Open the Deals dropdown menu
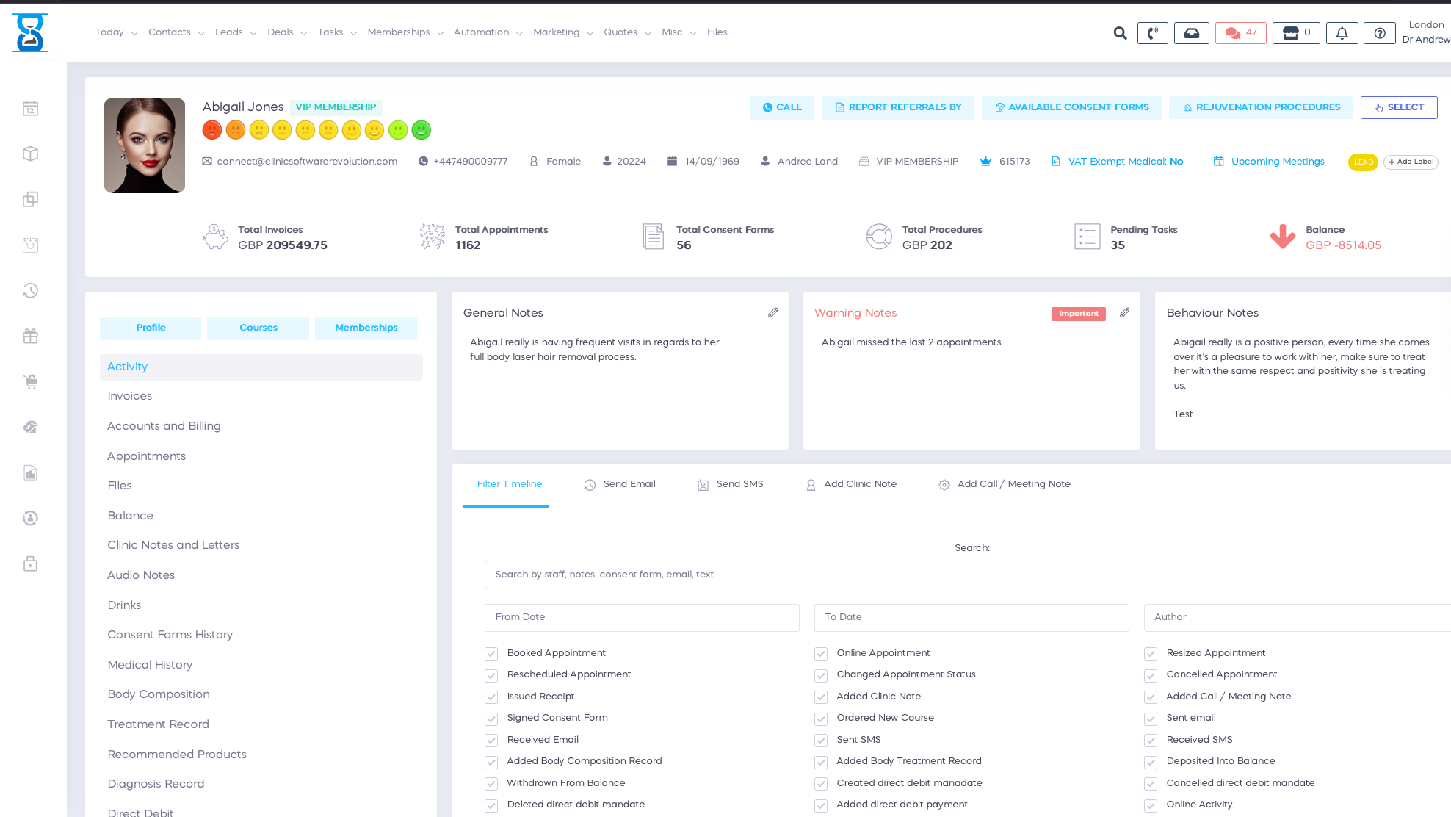 pyautogui.click(x=287, y=32)
